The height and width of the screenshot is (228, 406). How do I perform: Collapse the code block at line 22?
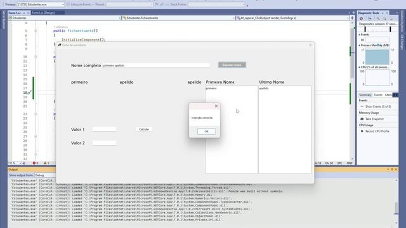click(x=36, y=114)
